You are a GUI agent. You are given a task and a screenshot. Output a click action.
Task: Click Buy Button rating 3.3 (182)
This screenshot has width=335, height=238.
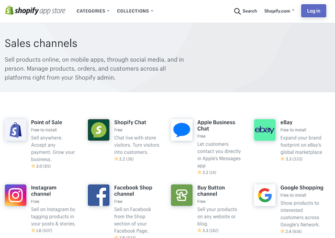(x=208, y=230)
